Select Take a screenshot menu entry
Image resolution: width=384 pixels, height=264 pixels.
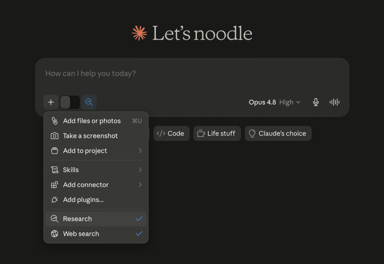(96, 136)
